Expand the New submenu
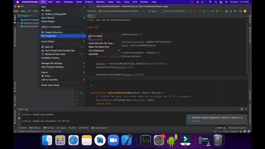Image resolution: width=265 pixels, height=149 pixels. pyautogui.click(x=63, y=7)
